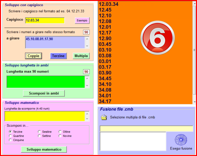197x156 pixels.
Task: Click the 'a girare' numbers text area
Action: click(55, 42)
